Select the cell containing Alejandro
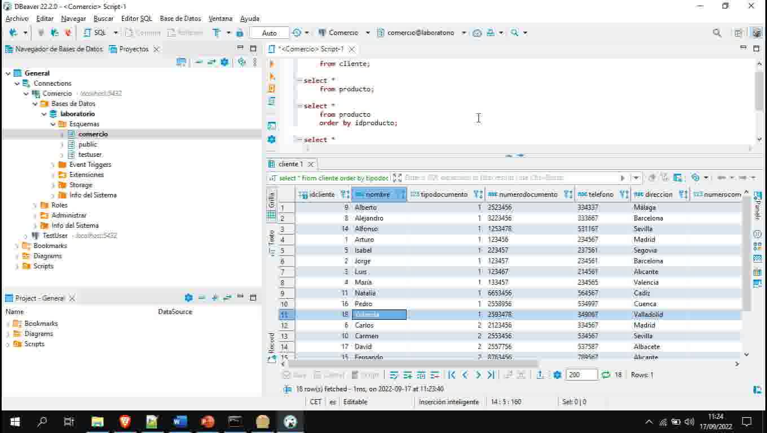 (379, 218)
